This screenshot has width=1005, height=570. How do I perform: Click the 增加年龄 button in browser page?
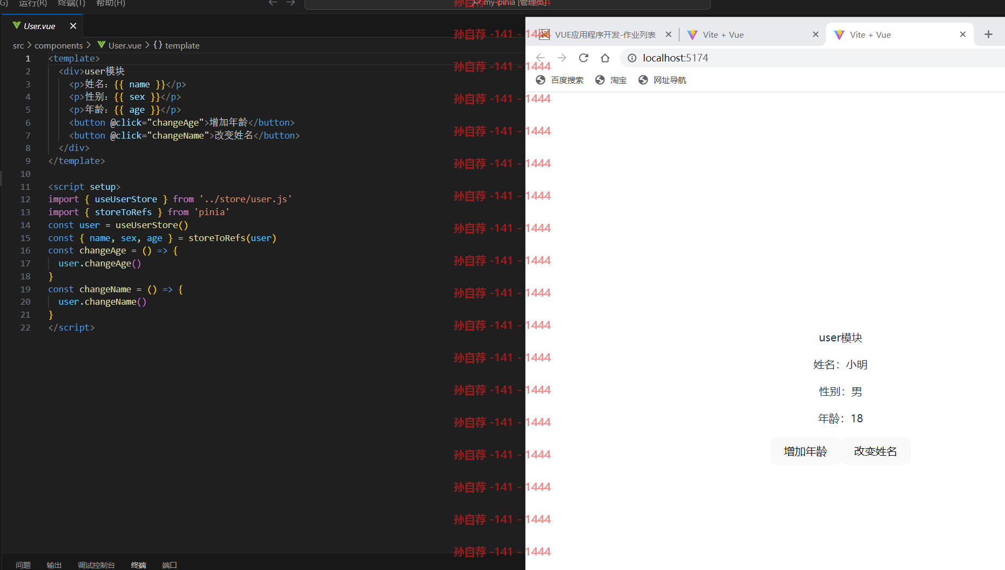click(x=805, y=451)
